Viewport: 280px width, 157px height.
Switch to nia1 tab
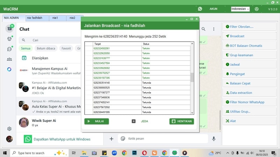click(58, 18)
